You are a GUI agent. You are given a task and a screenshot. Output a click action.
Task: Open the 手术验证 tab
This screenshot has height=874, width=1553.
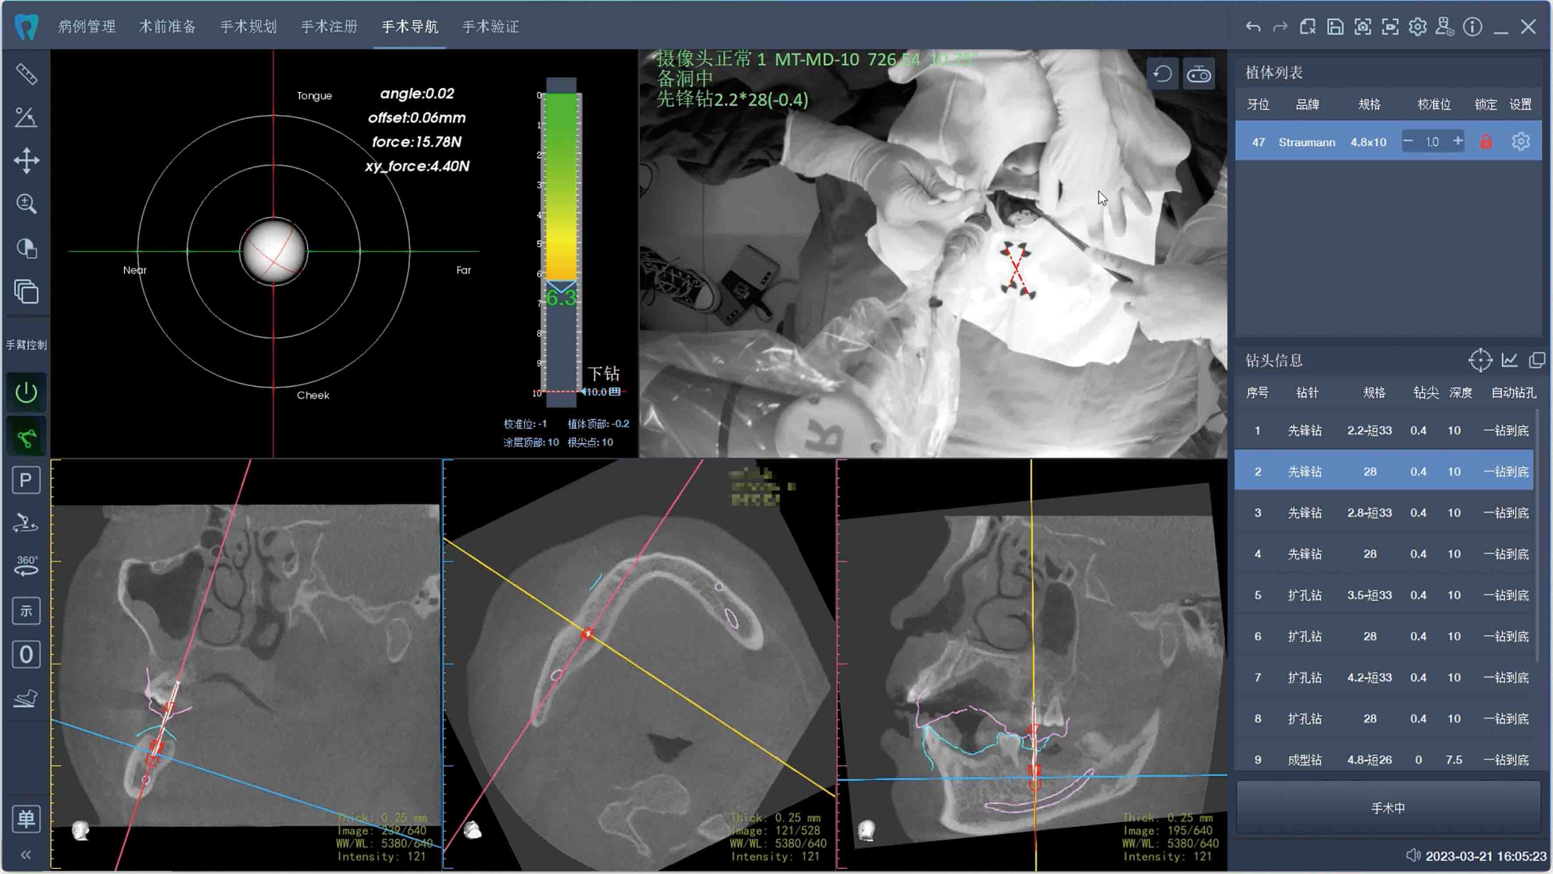pos(491,27)
